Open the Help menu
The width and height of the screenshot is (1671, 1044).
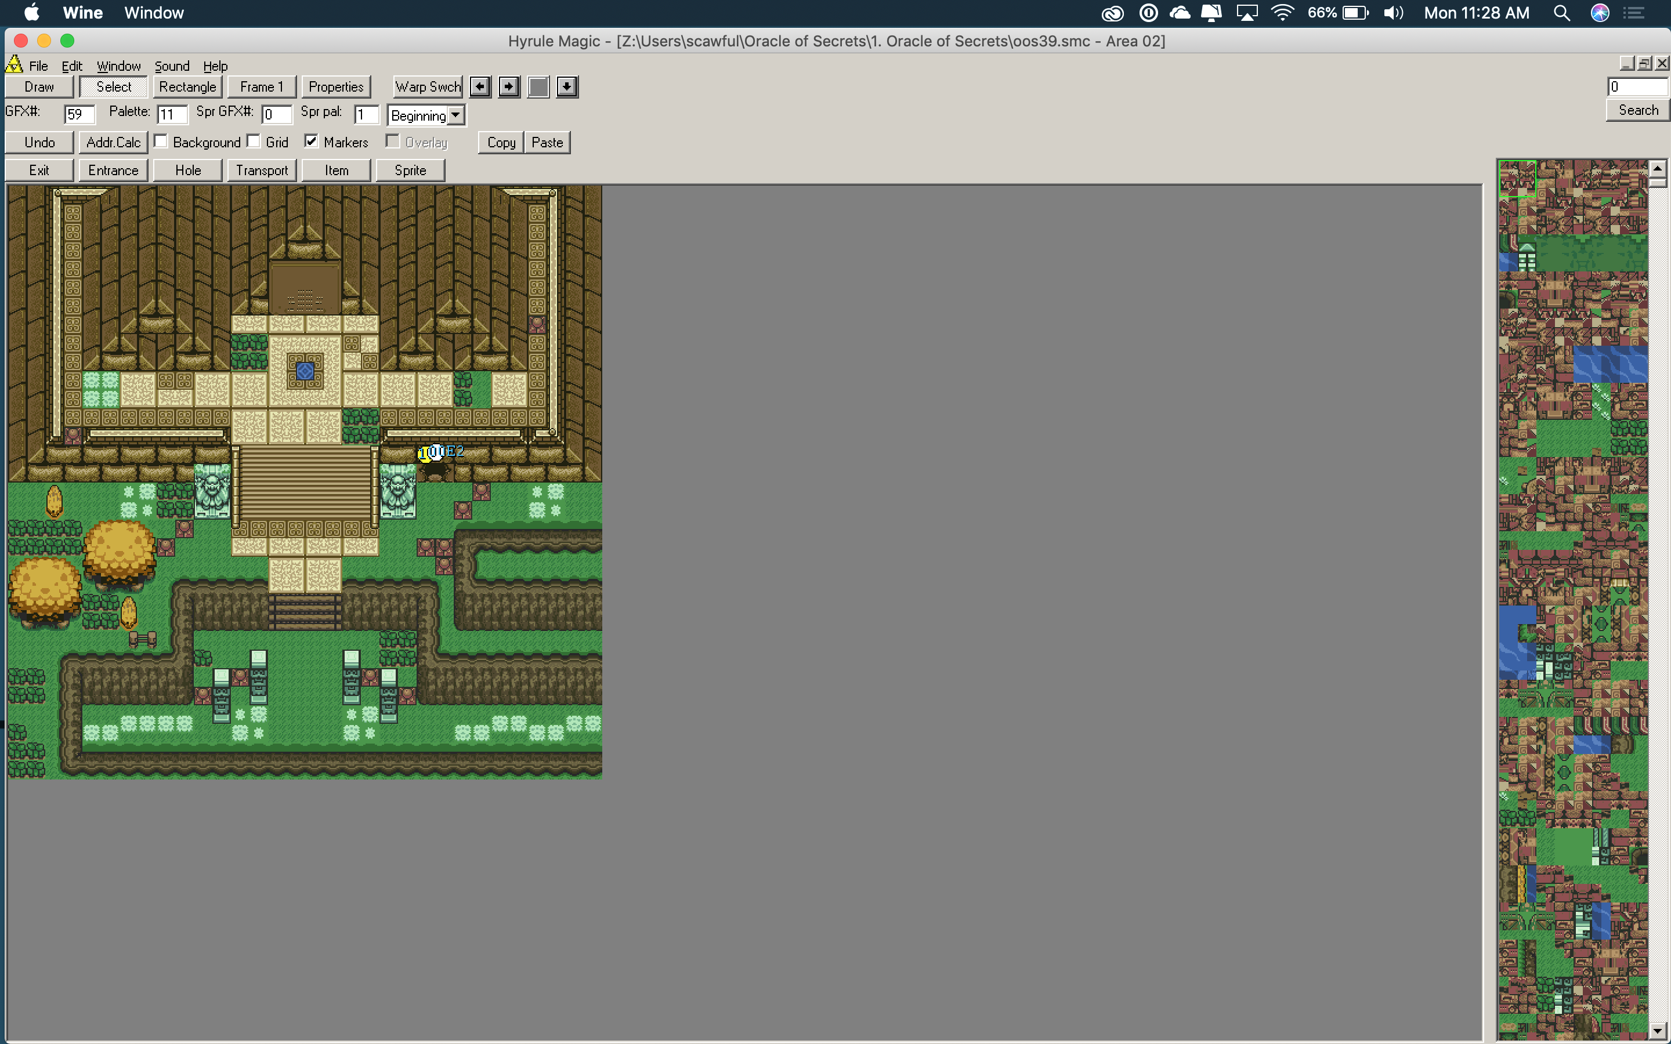tap(215, 66)
